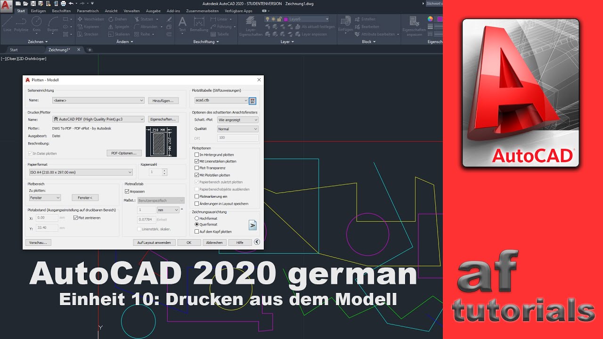
Task: Uncheck the Anpassen scale checkbox
Action: click(x=127, y=192)
